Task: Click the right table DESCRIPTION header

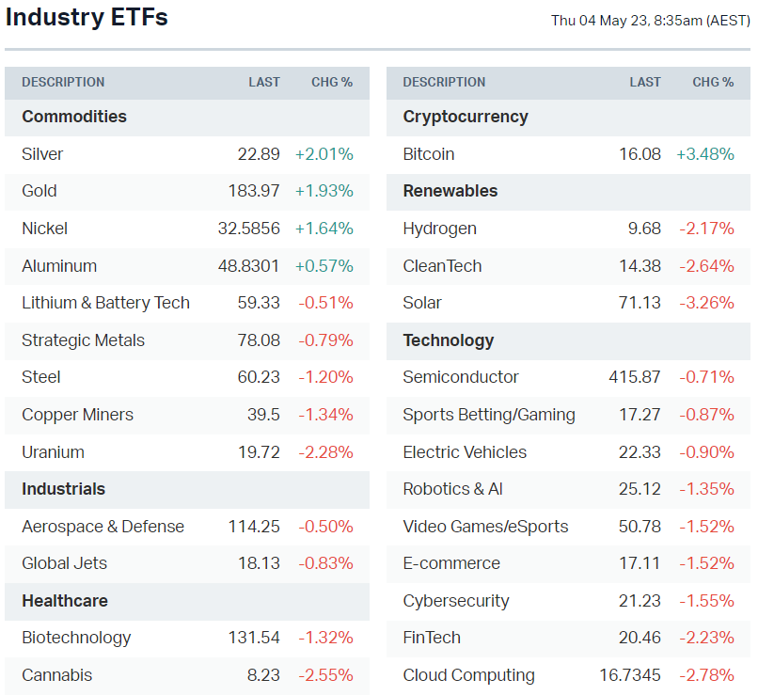Action: pos(444,83)
